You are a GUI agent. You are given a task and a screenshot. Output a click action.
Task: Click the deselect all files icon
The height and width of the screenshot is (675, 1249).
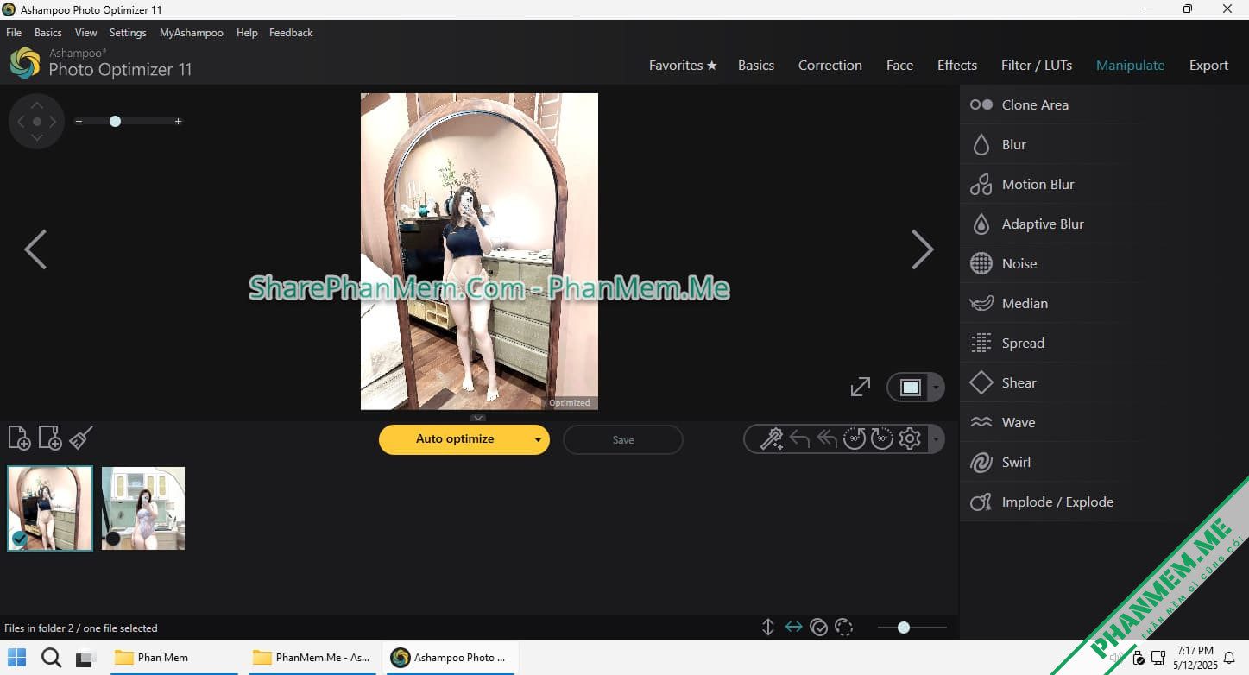point(844,628)
